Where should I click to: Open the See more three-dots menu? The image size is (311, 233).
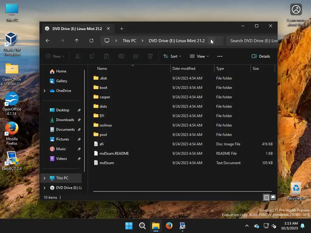click(x=220, y=56)
